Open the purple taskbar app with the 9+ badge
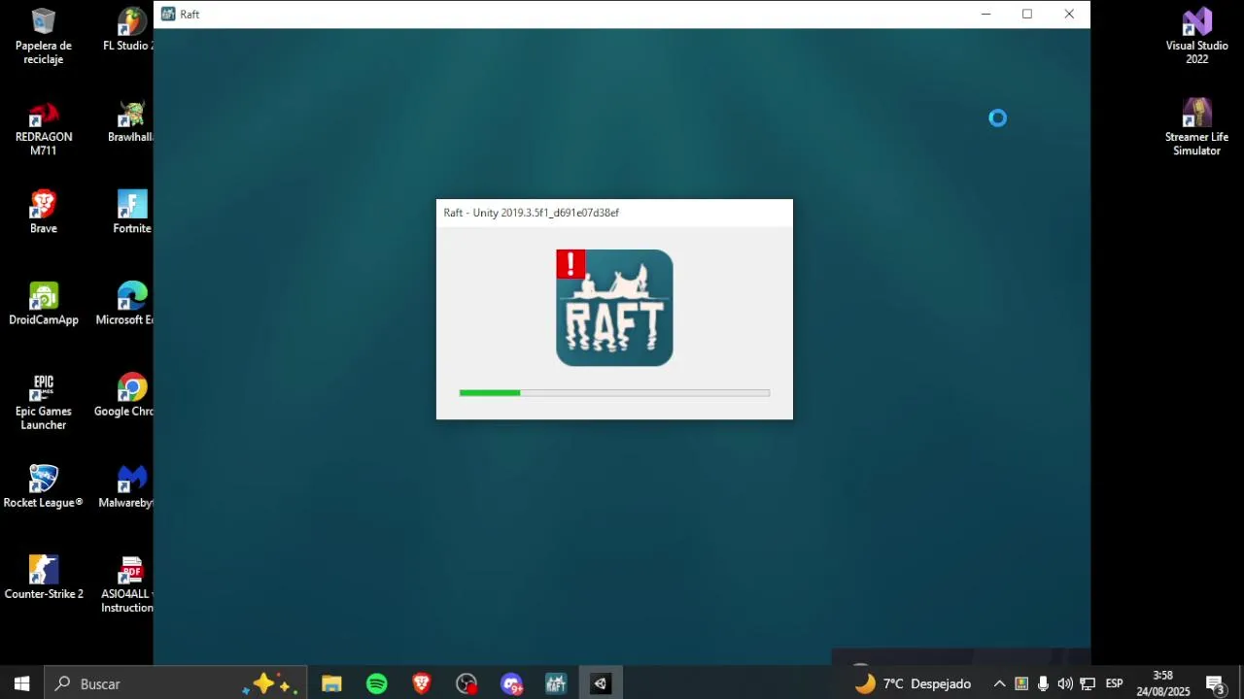 point(511,683)
